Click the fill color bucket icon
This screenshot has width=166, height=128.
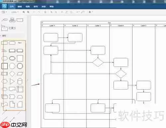(62, 12)
